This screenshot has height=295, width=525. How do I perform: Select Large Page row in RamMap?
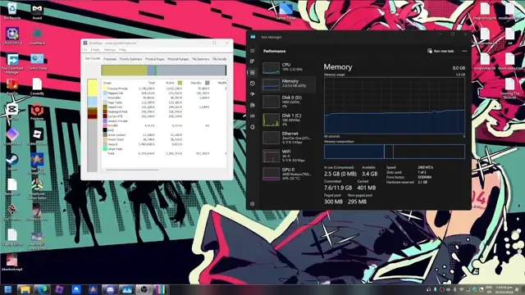164,149
